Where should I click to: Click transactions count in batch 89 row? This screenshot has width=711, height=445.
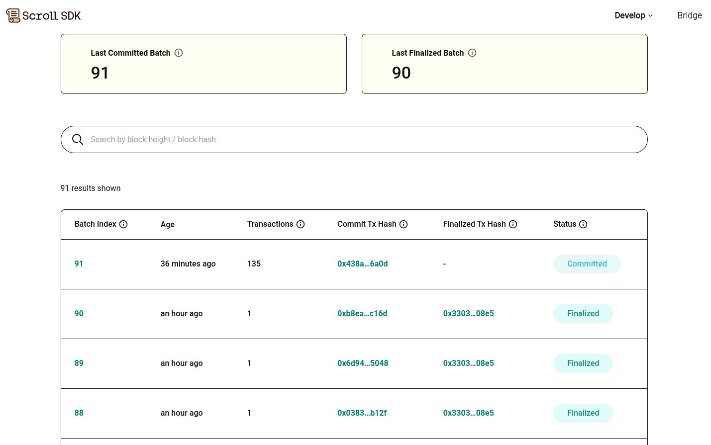click(249, 363)
